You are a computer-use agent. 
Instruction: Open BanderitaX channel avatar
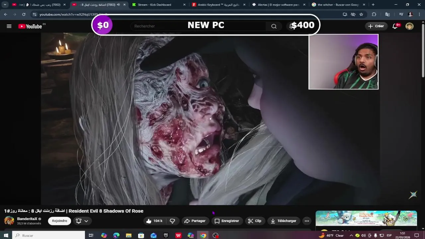tap(9, 221)
